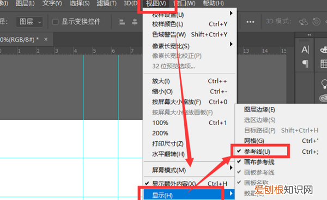Open the swatches grid panel icon
This screenshot has width=327, height=200.
pyautogui.click(x=324, y=64)
